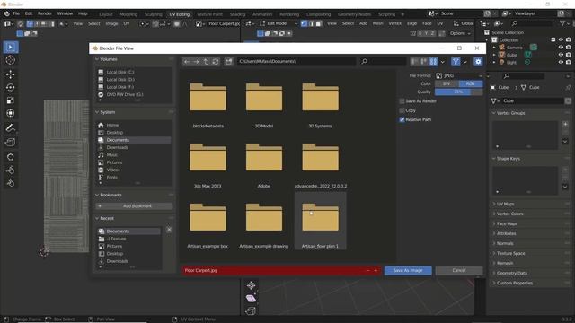Open the Render menu
This screenshot has height=323, width=575.
(x=45, y=13)
